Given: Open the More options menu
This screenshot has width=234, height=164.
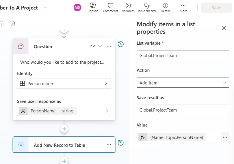Looking at the screenshot, I should (183, 7).
